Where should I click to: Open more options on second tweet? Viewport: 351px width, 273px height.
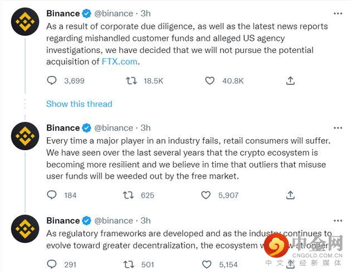pos(338,128)
